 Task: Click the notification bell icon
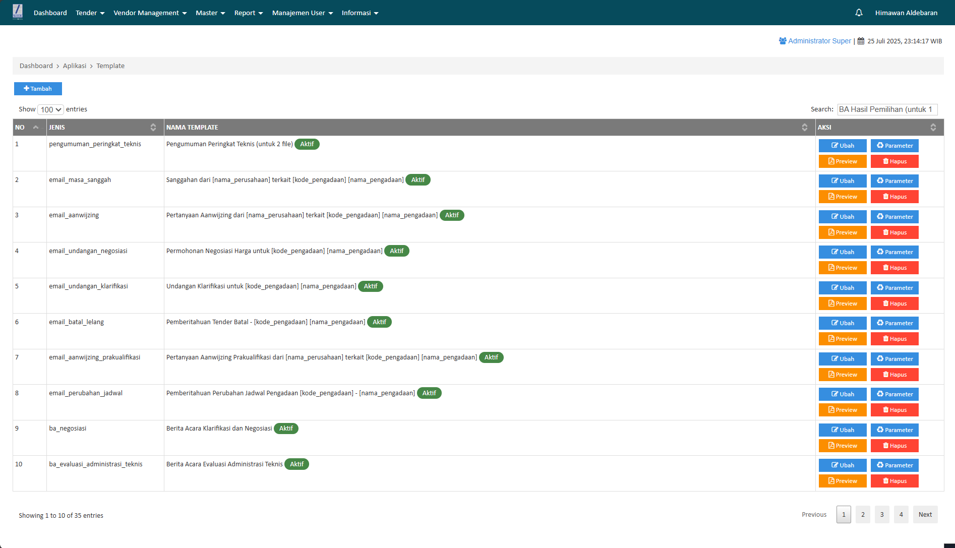(859, 13)
